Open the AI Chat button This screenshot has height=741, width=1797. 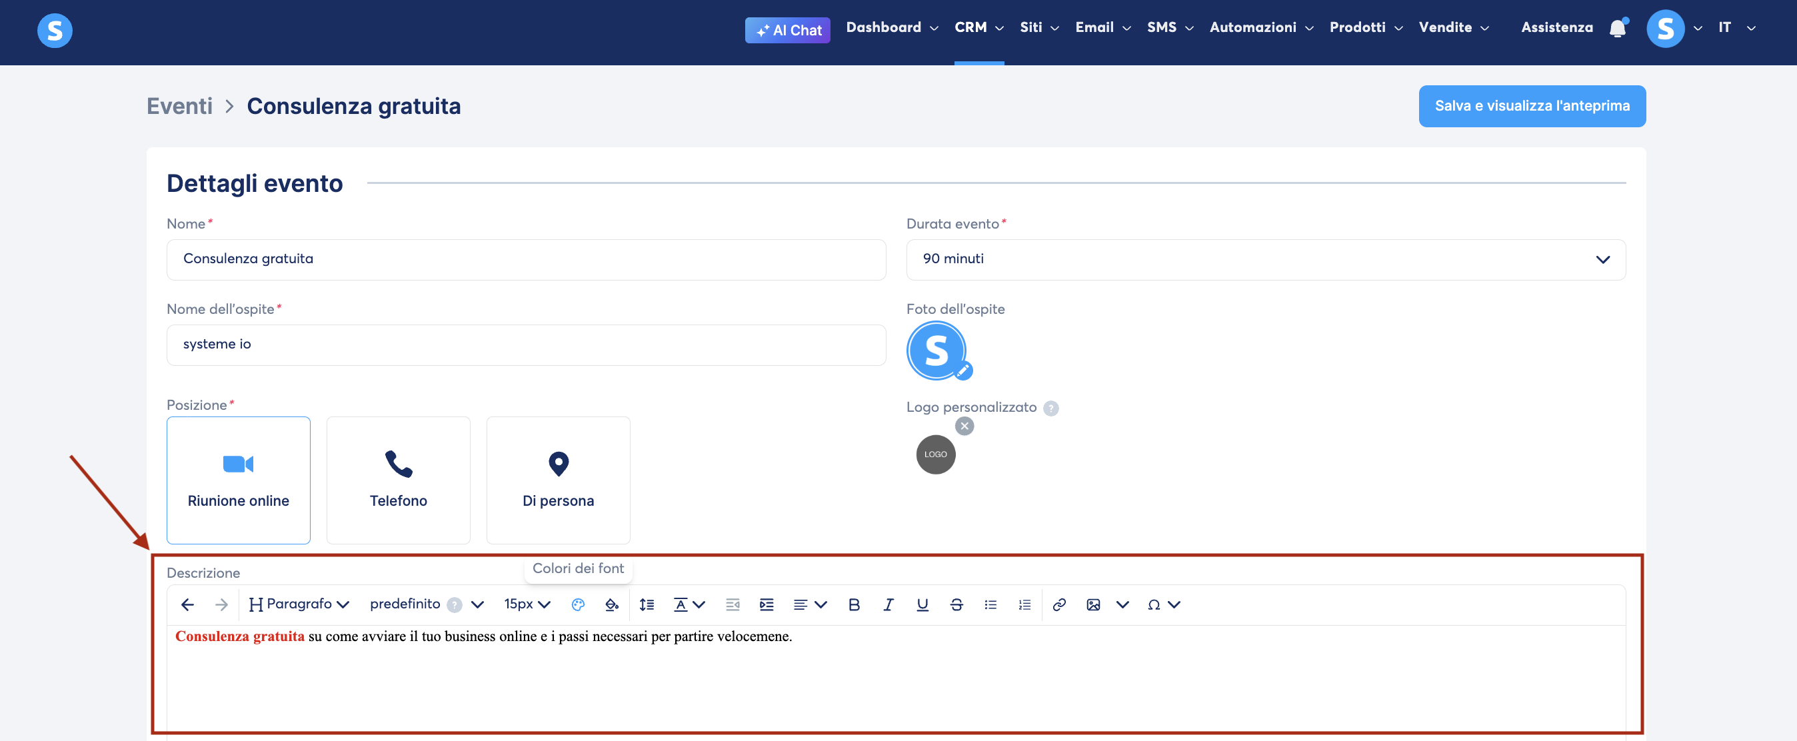pyautogui.click(x=788, y=30)
